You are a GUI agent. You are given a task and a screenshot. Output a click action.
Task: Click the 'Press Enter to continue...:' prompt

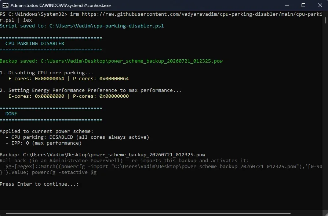click(39, 184)
